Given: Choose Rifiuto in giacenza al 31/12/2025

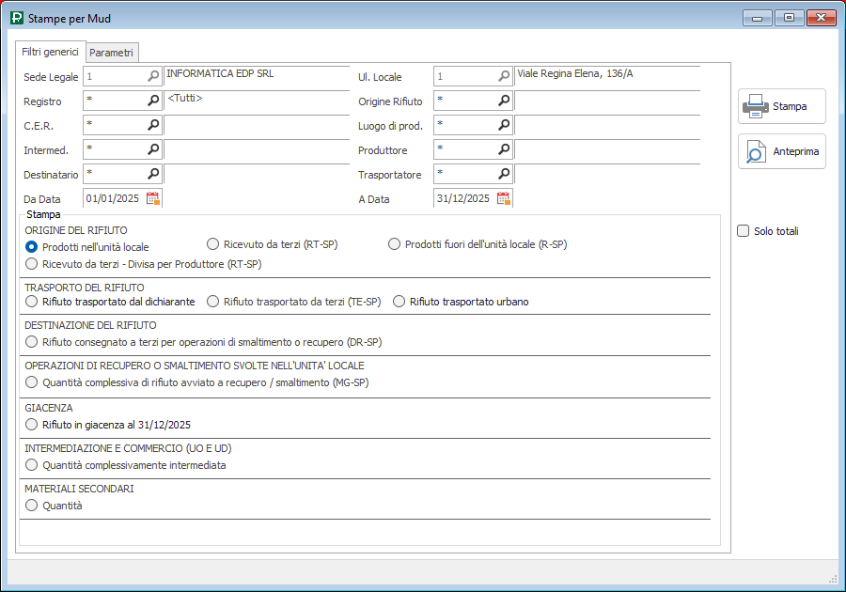Looking at the screenshot, I should pyautogui.click(x=33, y=425).
